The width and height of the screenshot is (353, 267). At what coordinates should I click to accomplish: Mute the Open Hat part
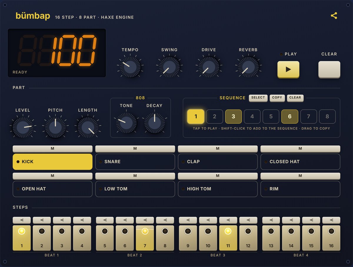[52, 176]
